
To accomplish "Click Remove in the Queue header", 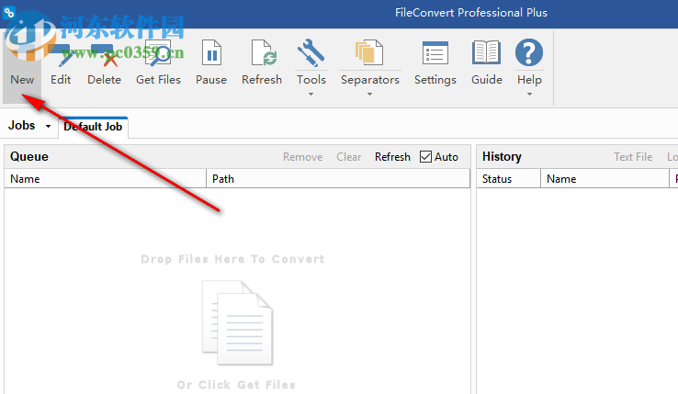I will [x=302, y=157].
